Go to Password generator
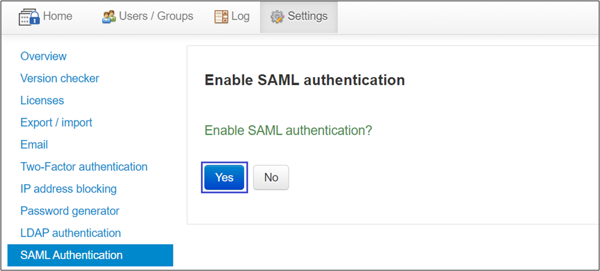 click(70, 210)
